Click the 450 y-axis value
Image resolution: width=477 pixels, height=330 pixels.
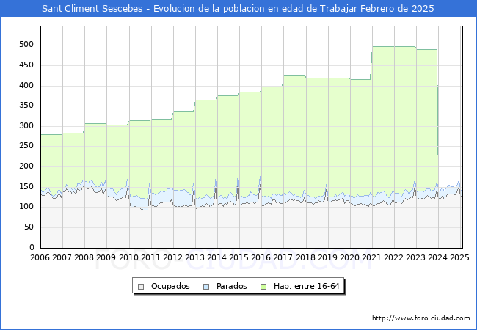click(26, 65)
